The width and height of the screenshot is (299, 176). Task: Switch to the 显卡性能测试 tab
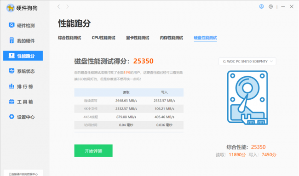click(x=138, y=38)
